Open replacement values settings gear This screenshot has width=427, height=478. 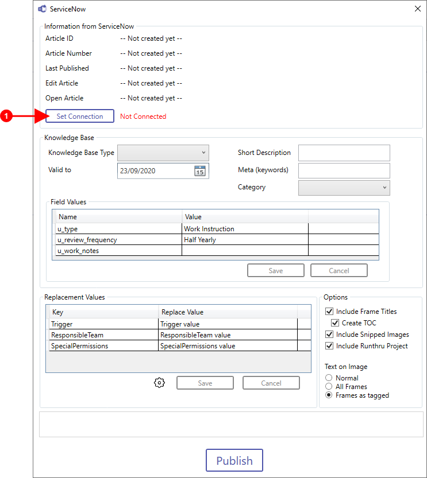click(159, 383)
